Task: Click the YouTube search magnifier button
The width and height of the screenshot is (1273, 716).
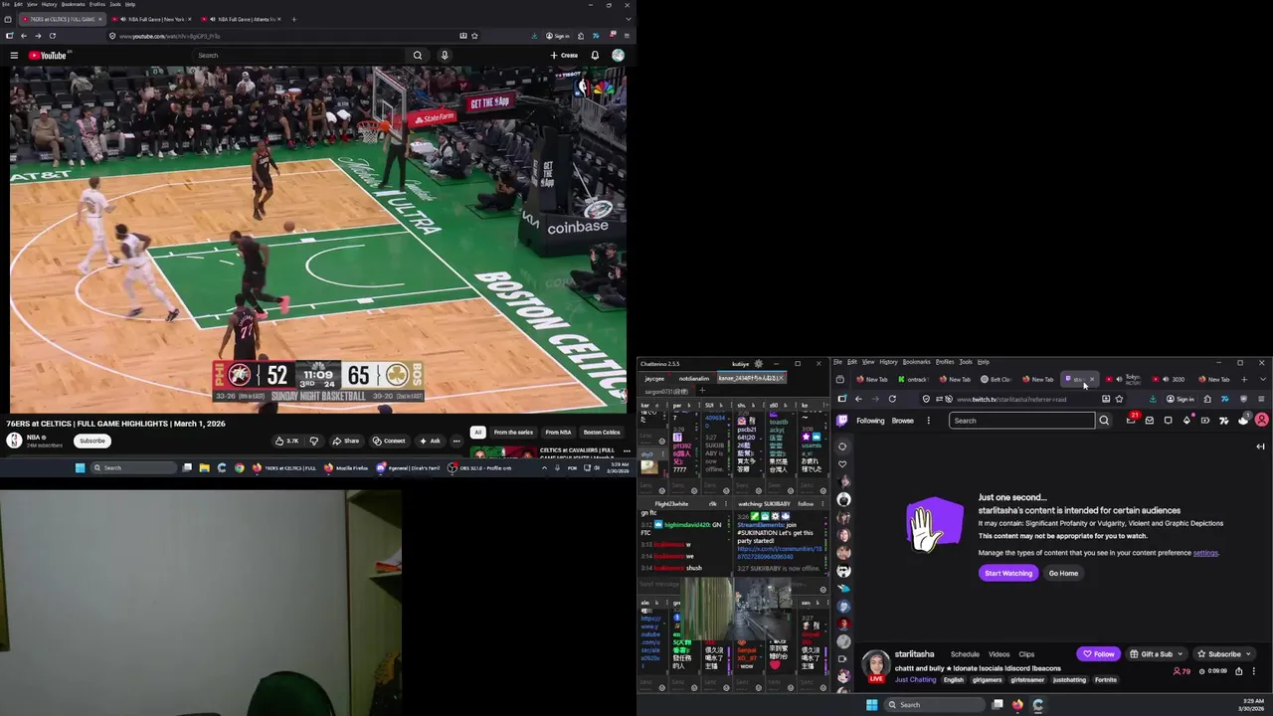Action: [418, 56]
